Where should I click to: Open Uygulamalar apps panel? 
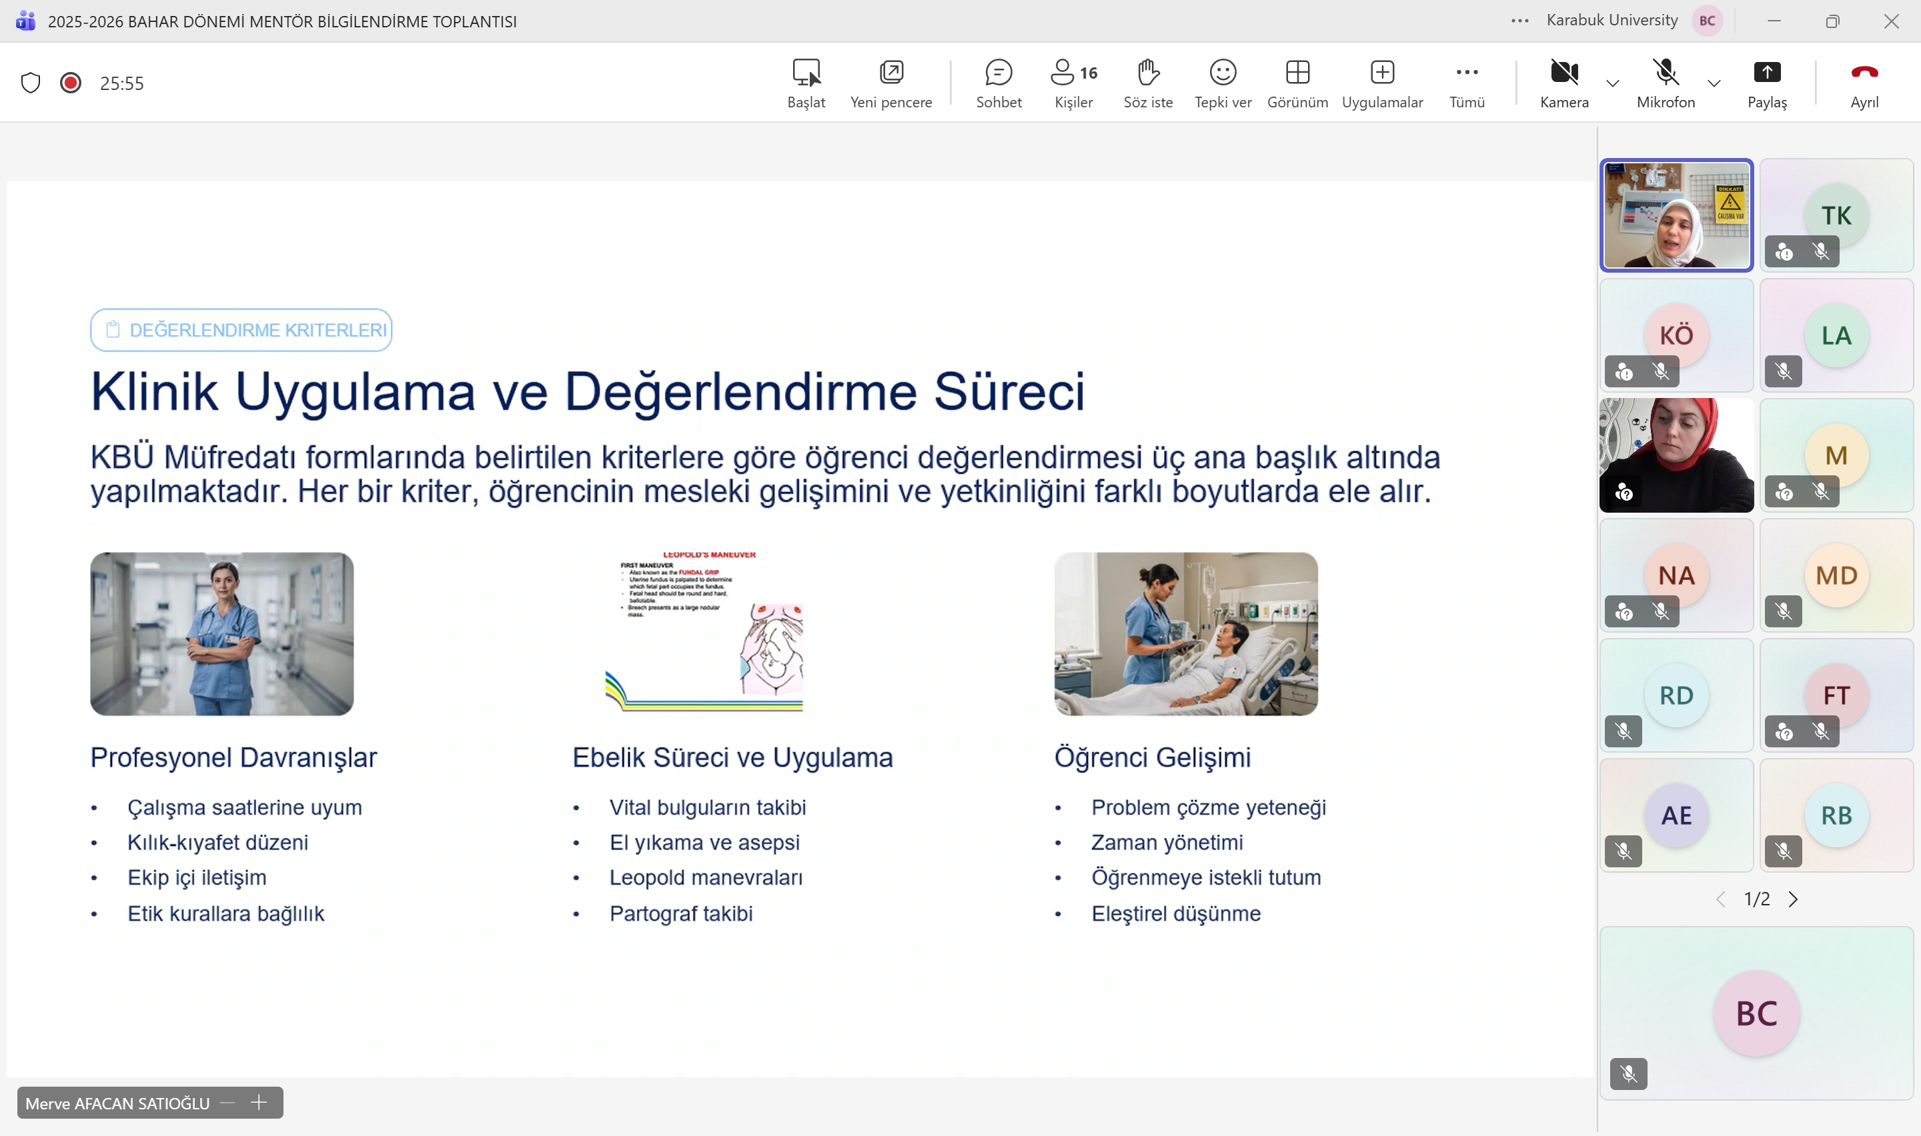[1382, 83]
